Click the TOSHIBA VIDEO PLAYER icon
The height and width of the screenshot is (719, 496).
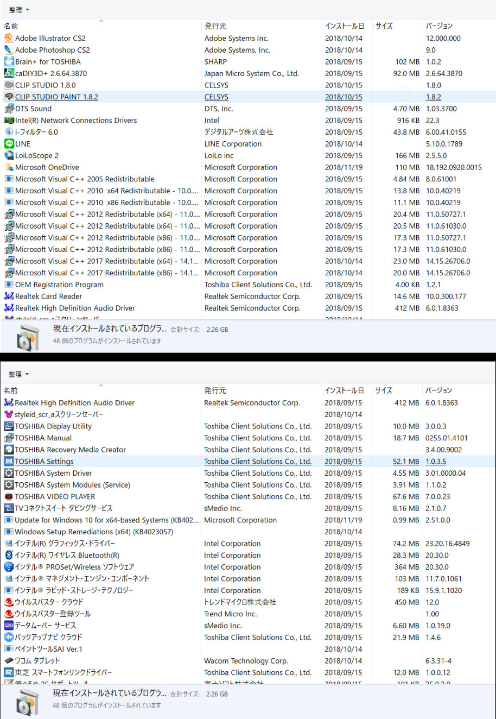[9, 496]
